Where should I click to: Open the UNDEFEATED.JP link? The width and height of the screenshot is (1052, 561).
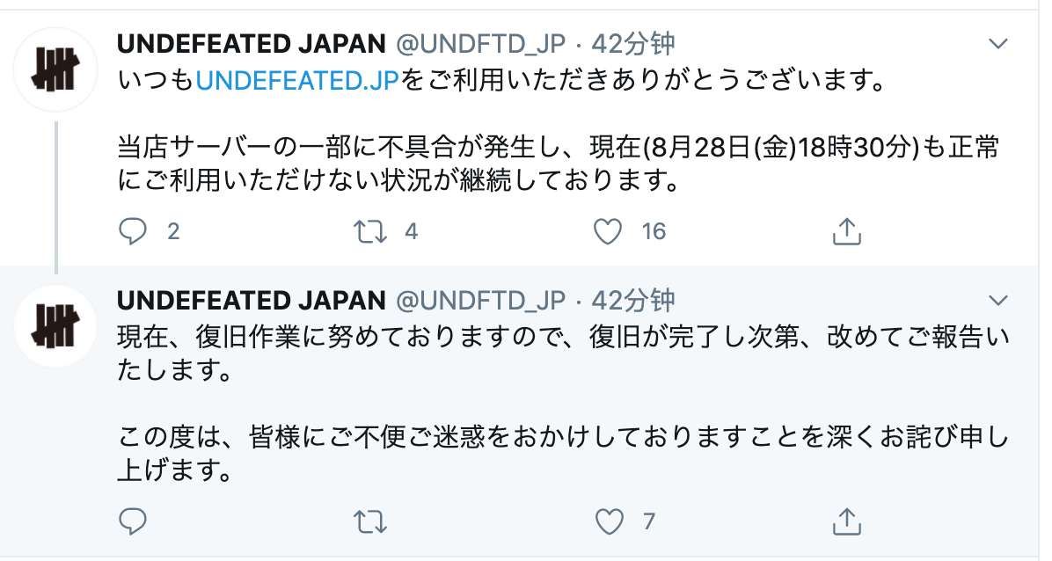pos(298,82)
